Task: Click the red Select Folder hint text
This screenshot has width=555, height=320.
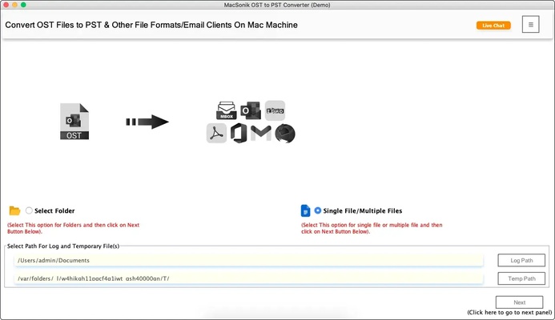Action: pyautogui.click(x=73, y=228)
